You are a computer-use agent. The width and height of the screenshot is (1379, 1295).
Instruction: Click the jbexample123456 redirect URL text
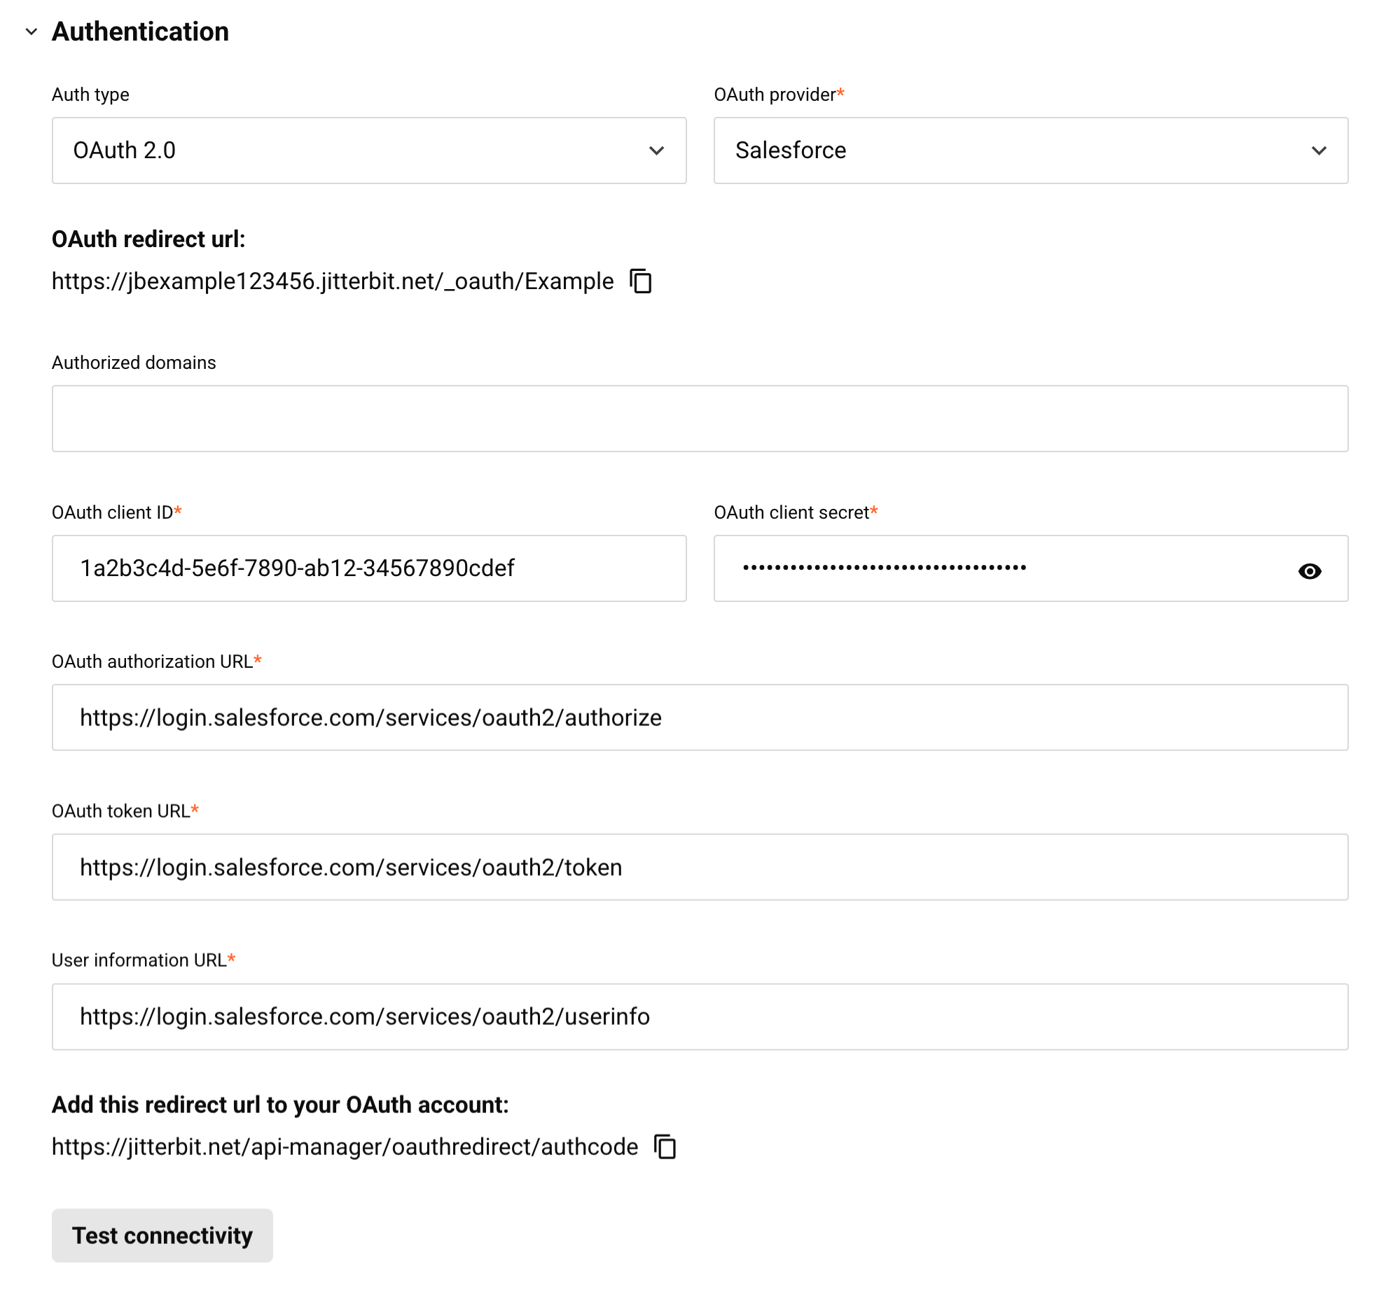[x=333, y=281]
